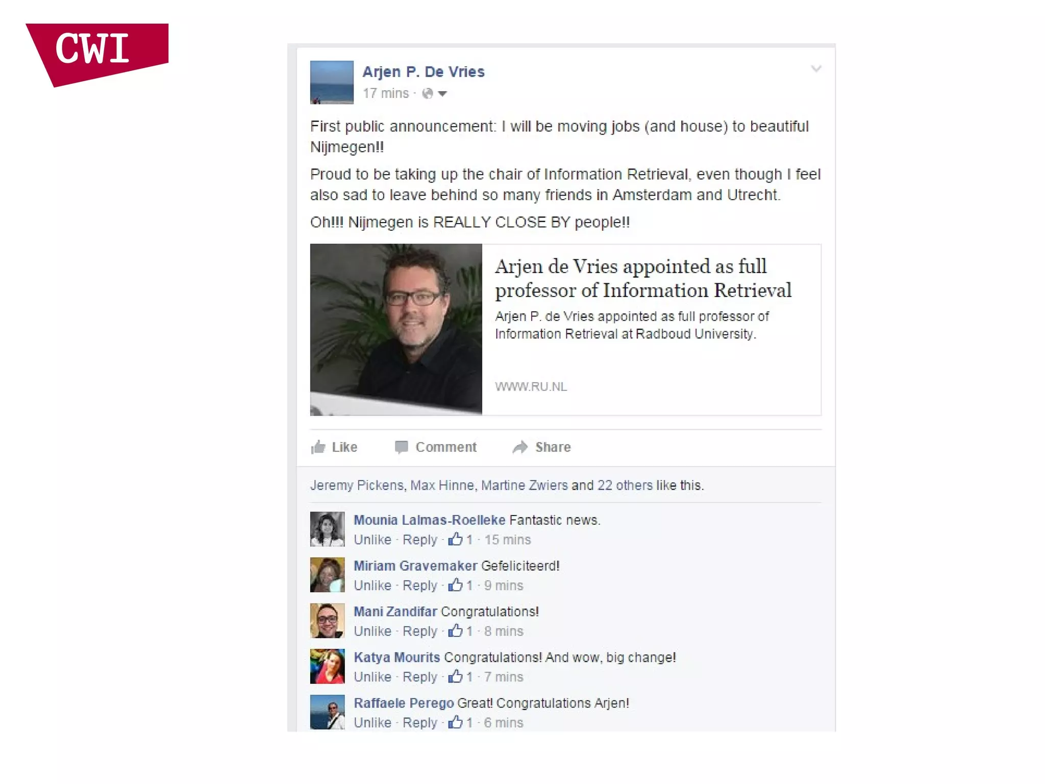This screenshot has height=784, width=1045.
Task: Open Jeremy Pickens profile link
Action: click(357, 485)
